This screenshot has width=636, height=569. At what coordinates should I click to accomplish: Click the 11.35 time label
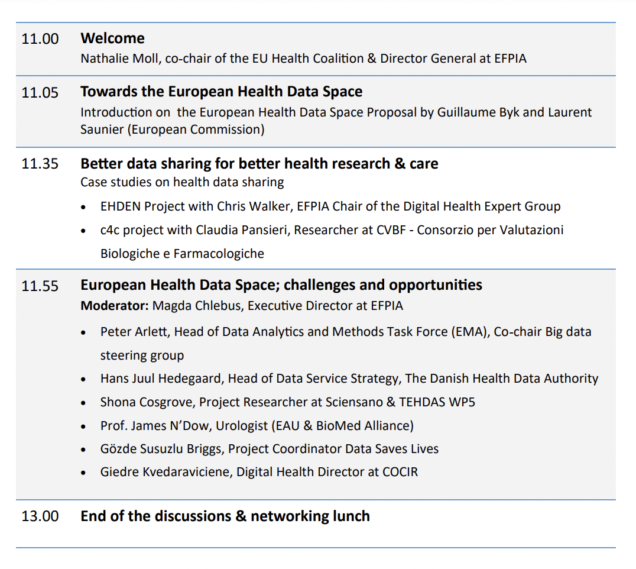point(40,164)
